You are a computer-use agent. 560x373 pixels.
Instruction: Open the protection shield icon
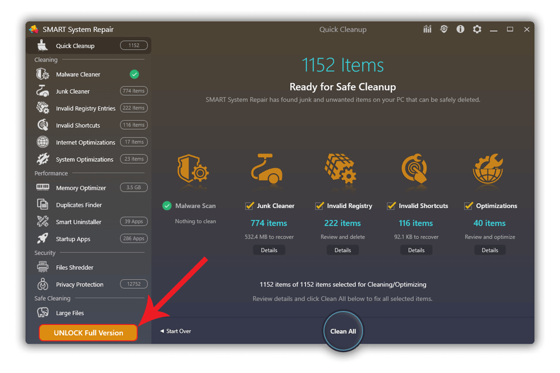[444, 29]
